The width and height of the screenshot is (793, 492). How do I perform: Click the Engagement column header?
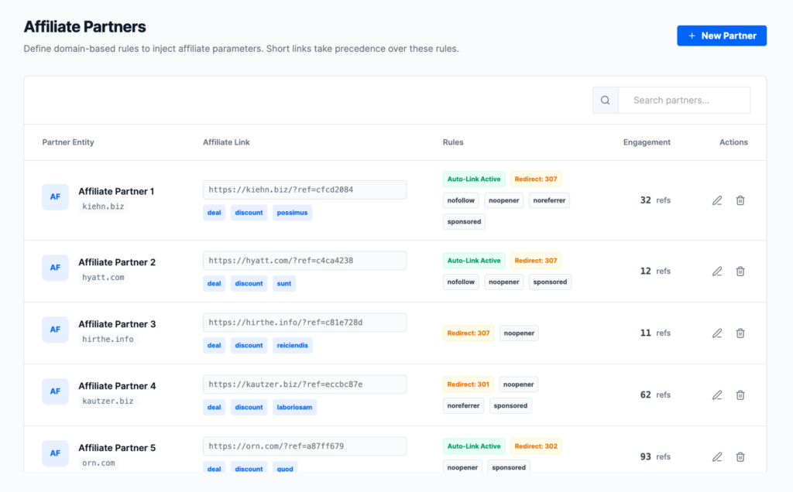pos(647,142)
